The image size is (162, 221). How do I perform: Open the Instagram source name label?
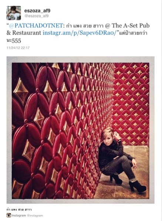pyautogui.click(x=18, y=215)
